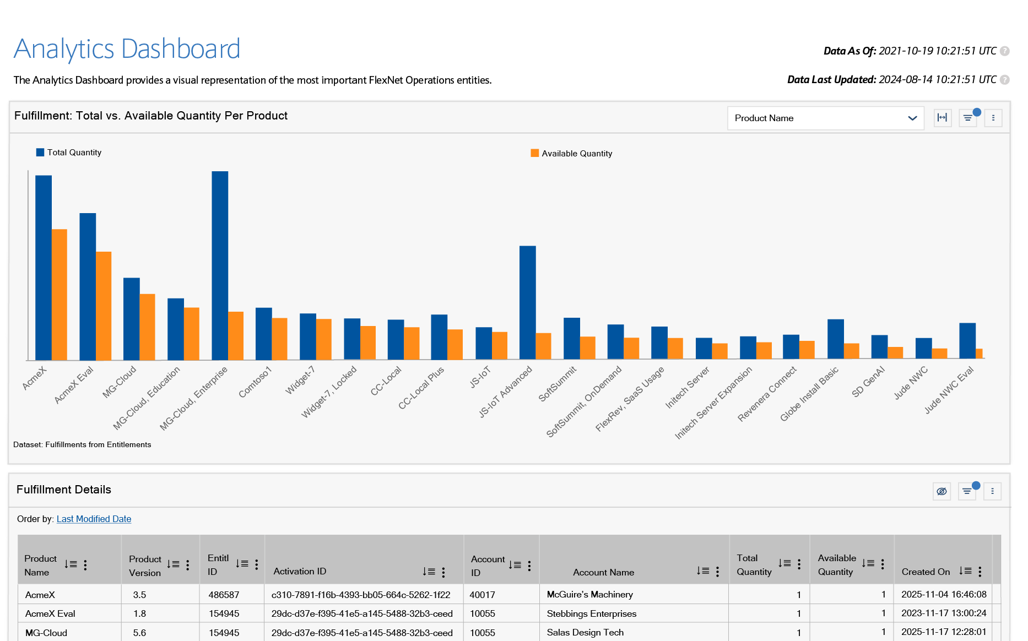Sort by Available Quantity column
1028x641 pixels.
[868, 563]
